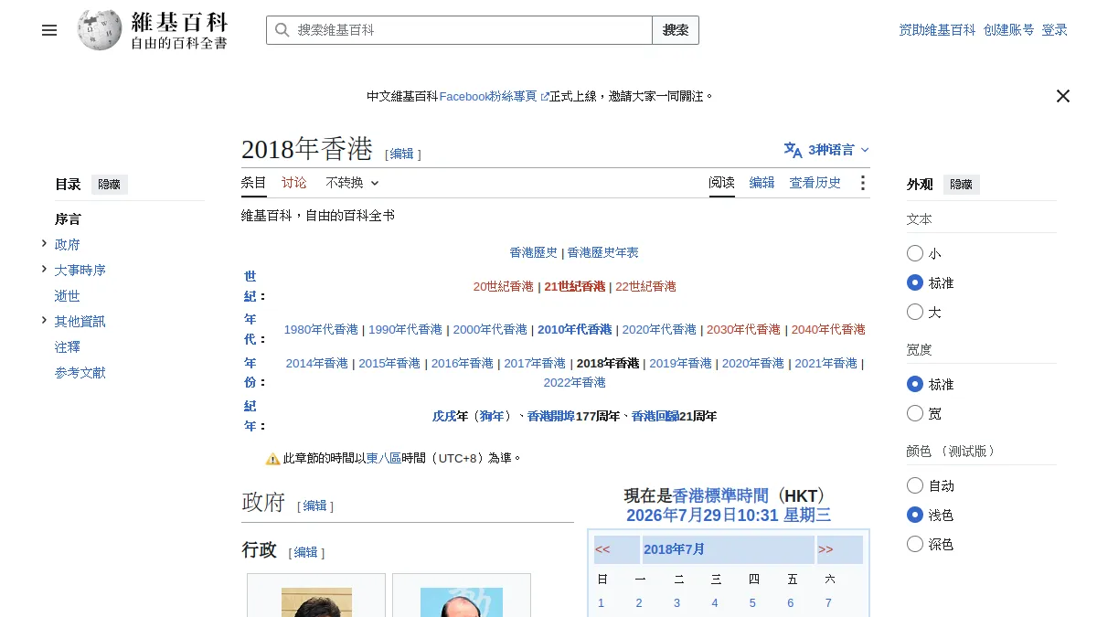Open 戊戌 year link
Image resolution: width=1097 pixels, height=617 pixels.
tap(444, 416)
